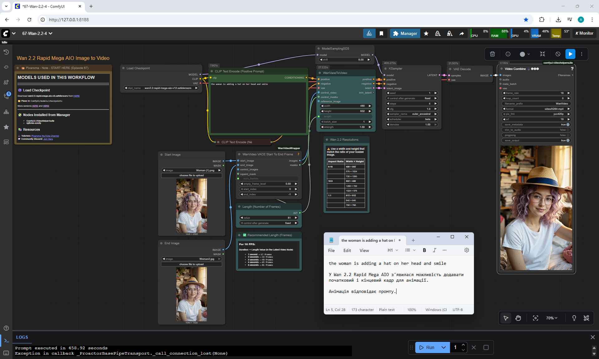Open the Edit menu in Notepad
599x359 pixels.
pos(347,250)
